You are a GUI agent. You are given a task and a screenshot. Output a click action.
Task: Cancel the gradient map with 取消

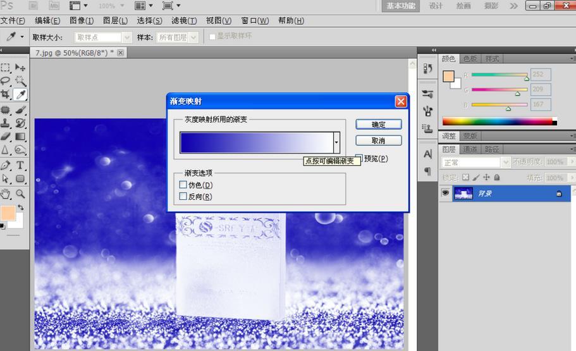click(378, 140)
